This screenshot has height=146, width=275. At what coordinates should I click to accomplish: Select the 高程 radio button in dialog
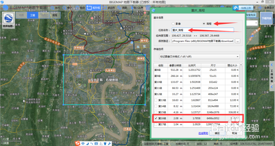204,23
